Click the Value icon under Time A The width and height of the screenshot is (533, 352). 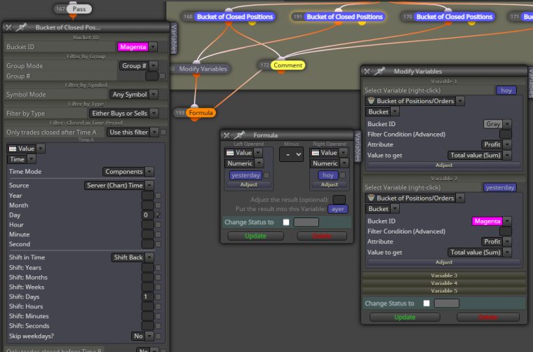(13, 149)
